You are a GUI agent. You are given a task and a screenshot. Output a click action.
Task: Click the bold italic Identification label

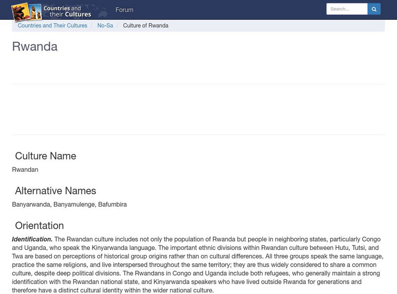pos(32,239)
